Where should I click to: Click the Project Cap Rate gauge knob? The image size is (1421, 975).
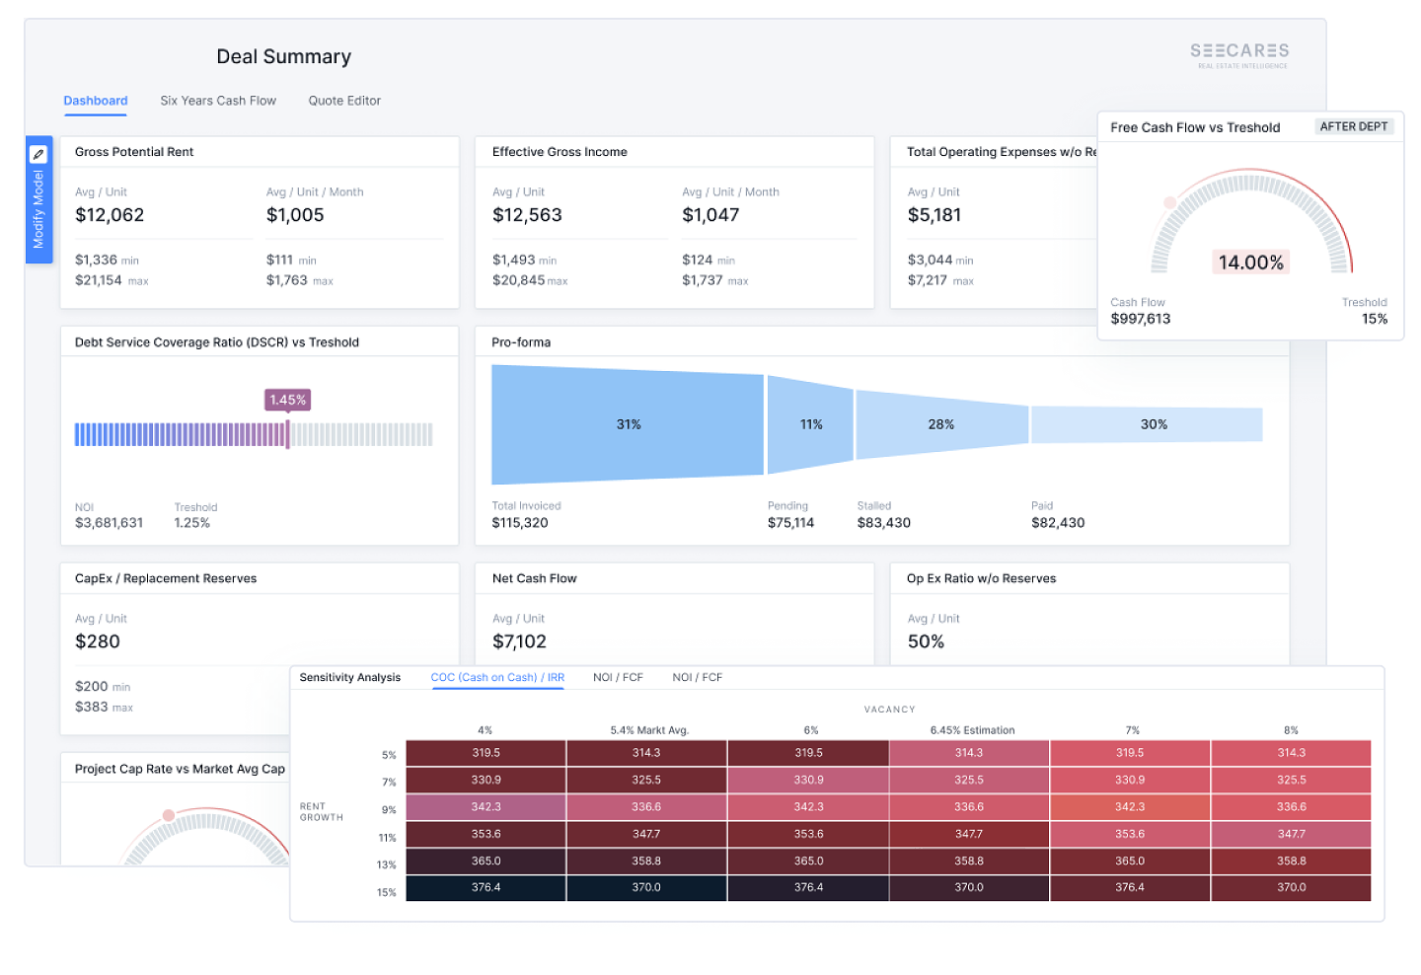(169, 815)
